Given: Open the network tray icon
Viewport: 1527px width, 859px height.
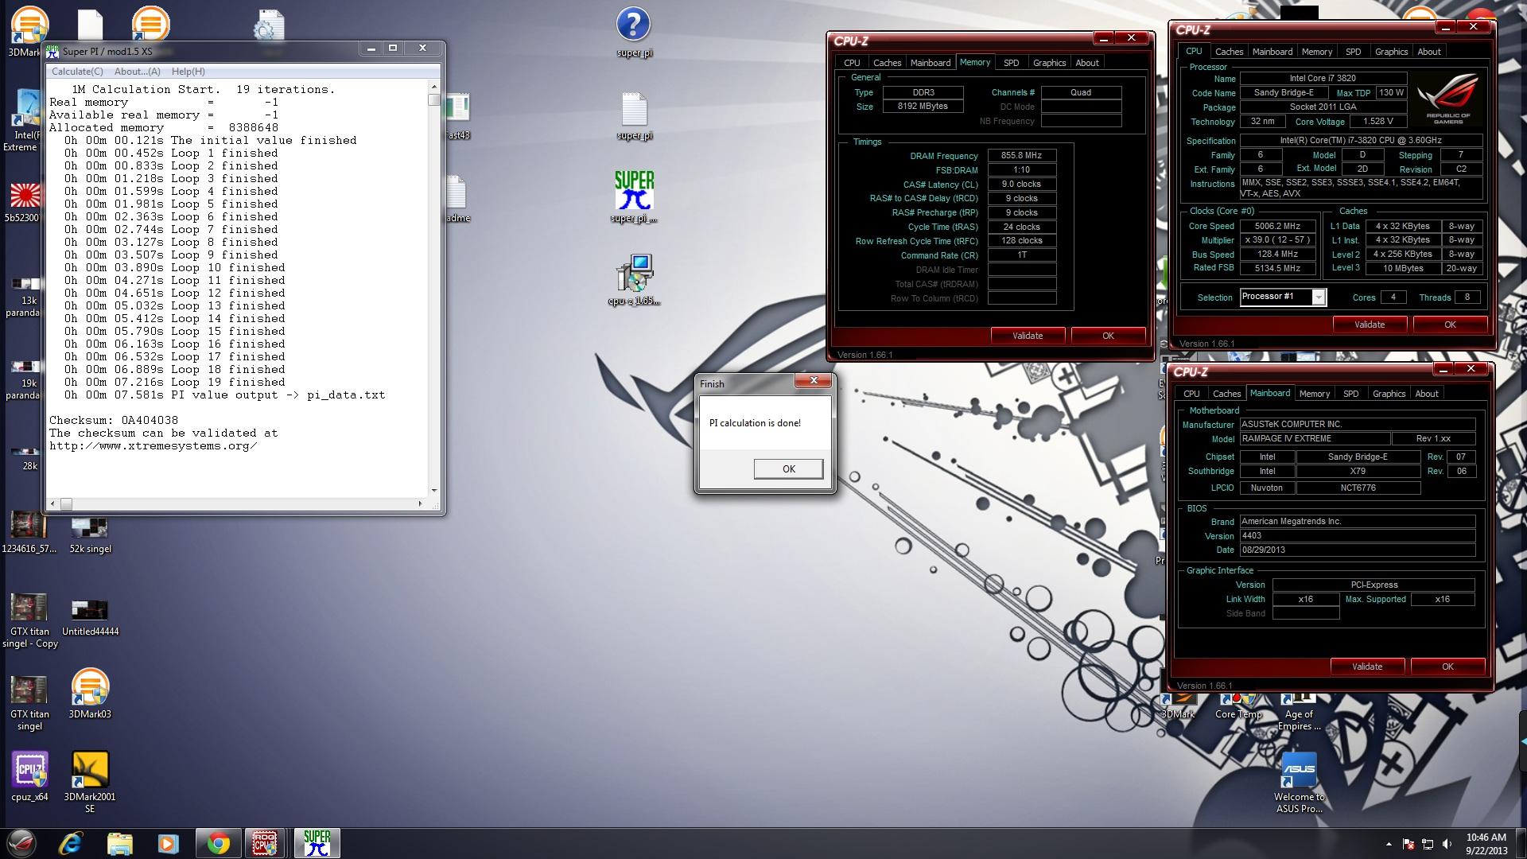Looking at the screenshot, I should [1428, 844].
